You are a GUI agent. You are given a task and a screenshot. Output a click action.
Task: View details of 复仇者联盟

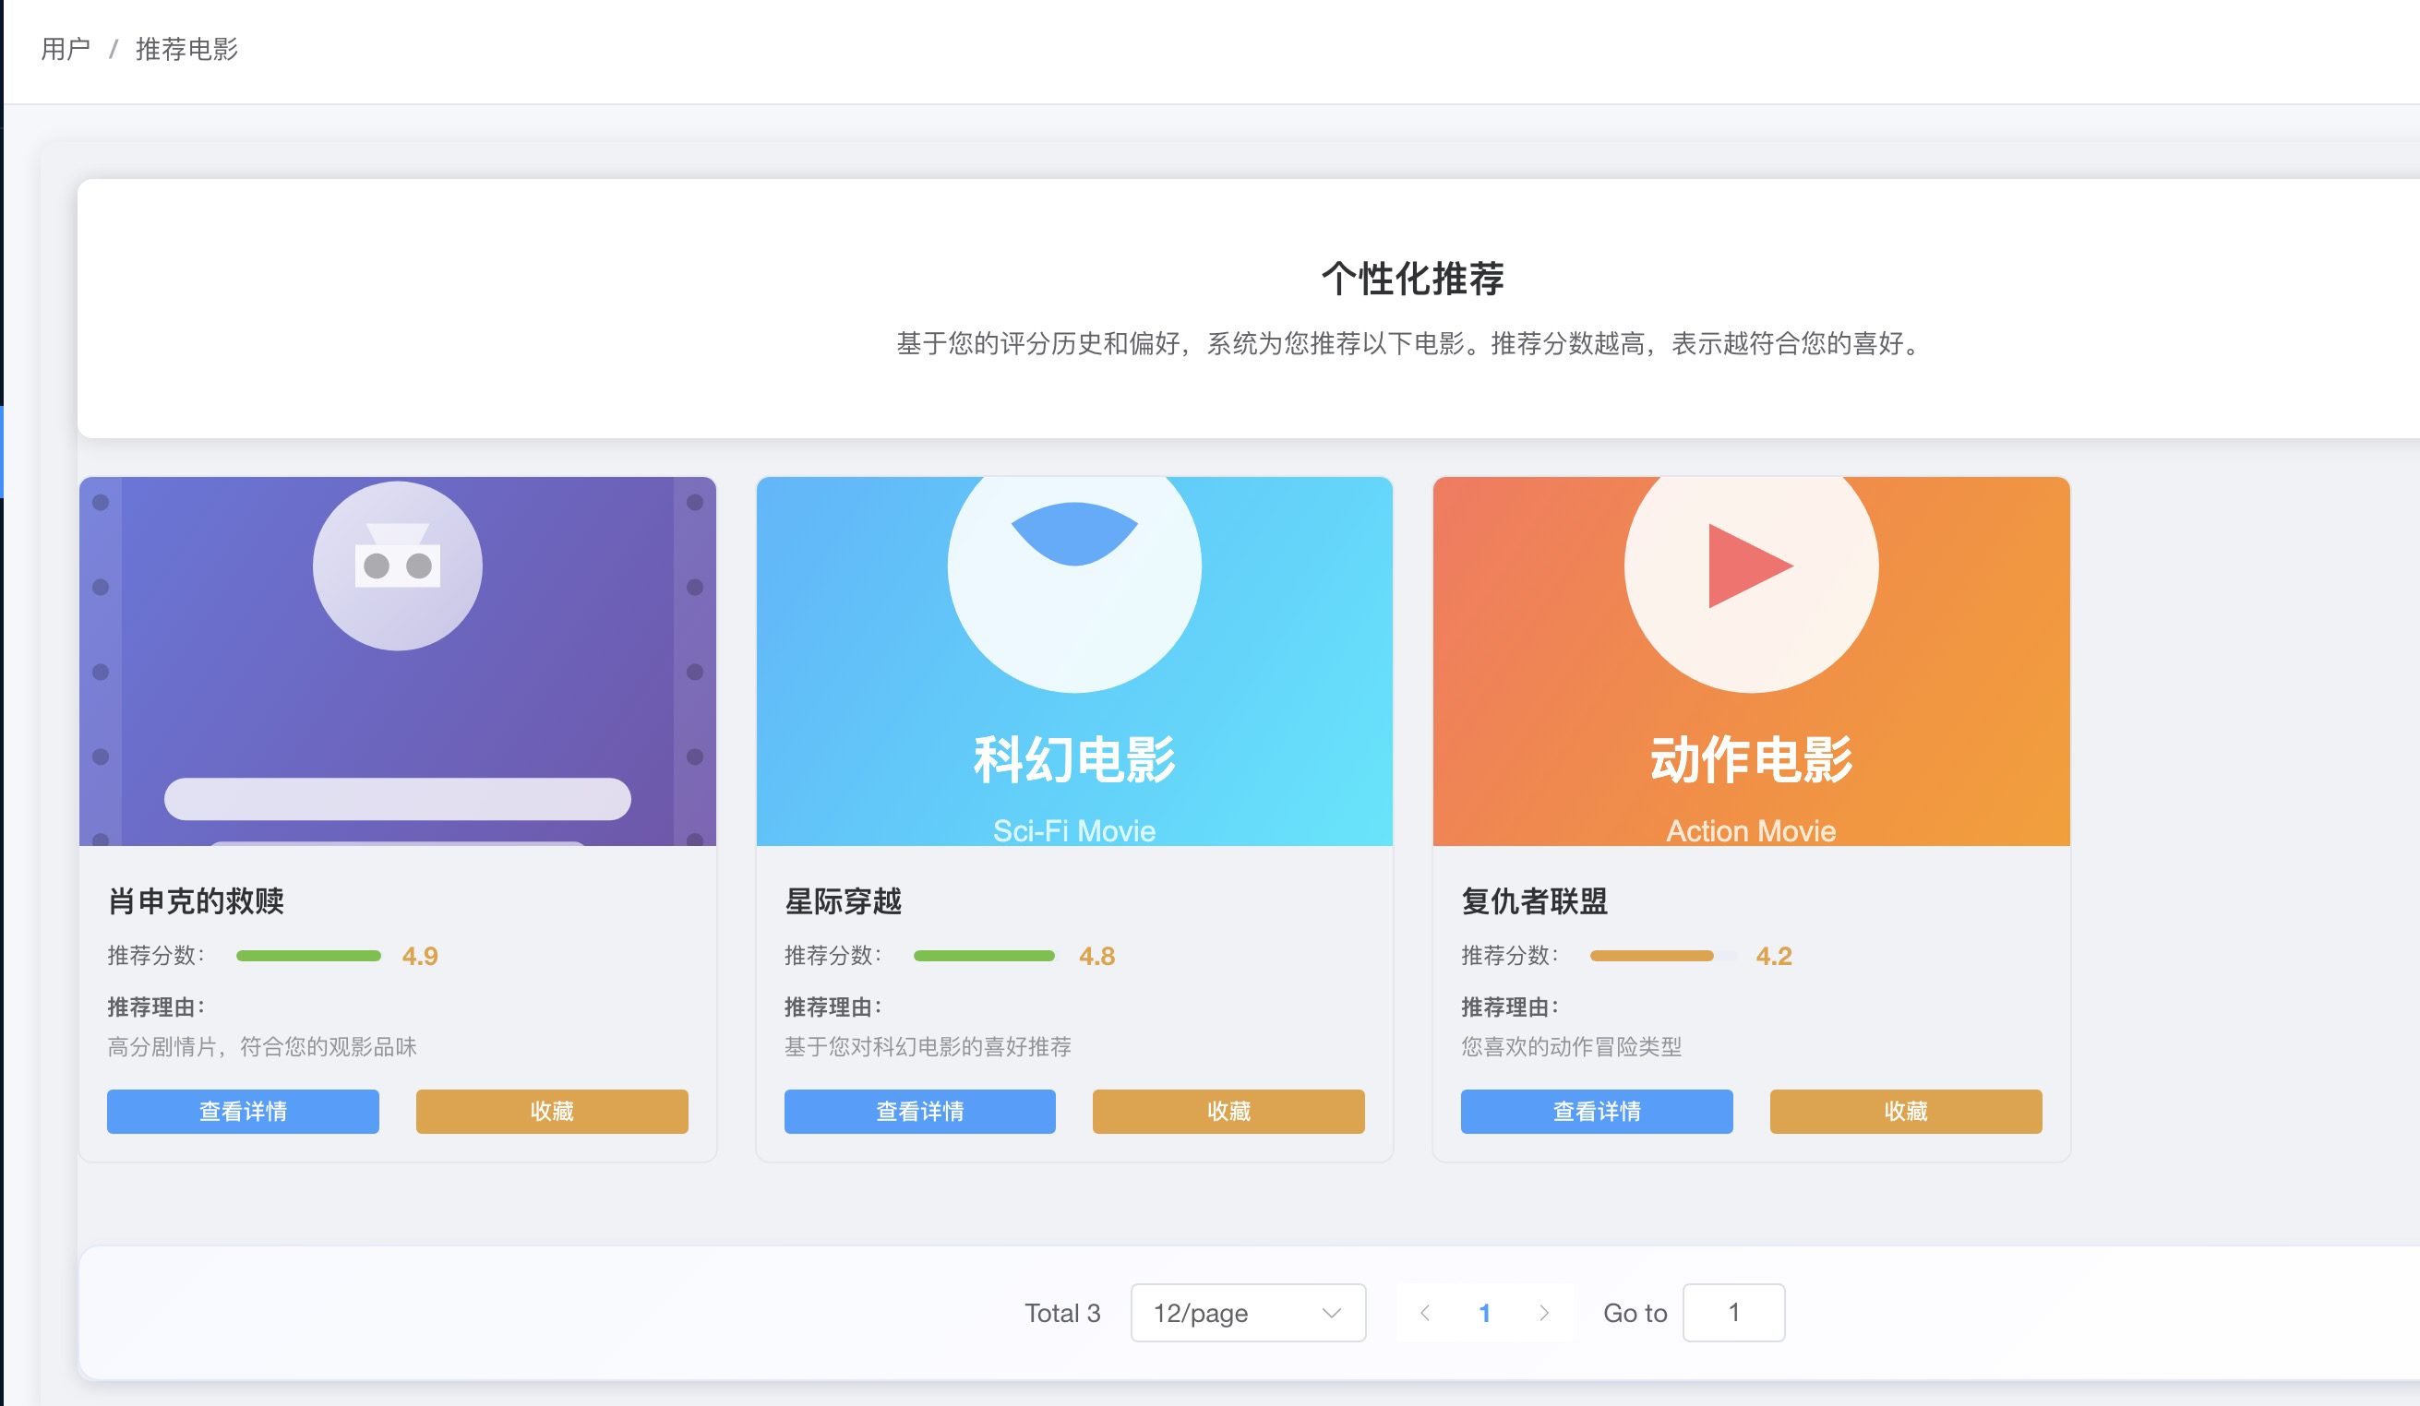1596,1111
